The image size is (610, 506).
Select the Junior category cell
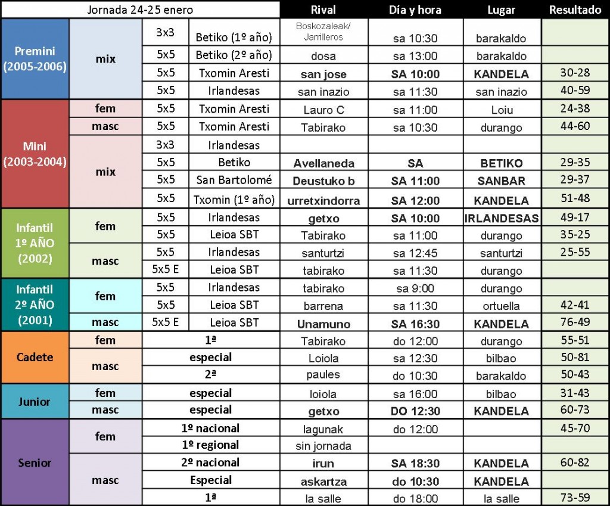35,401
